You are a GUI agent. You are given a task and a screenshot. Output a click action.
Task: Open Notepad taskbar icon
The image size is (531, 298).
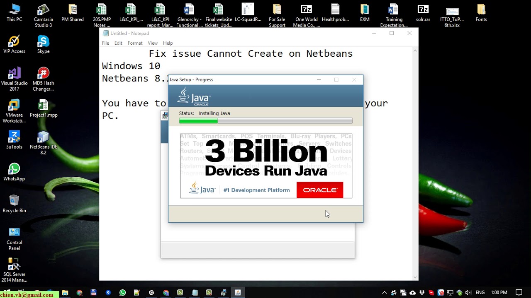(x=195, y=293)
